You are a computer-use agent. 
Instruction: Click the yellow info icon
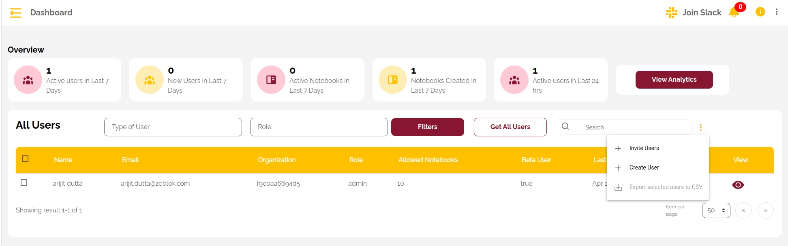tap(760, 12)
